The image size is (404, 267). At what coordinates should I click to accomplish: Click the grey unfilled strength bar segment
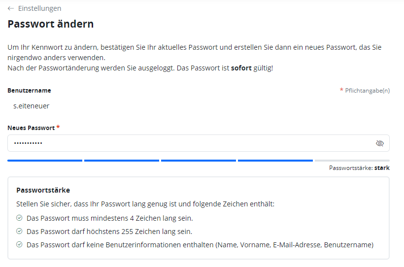click(352, 161)
